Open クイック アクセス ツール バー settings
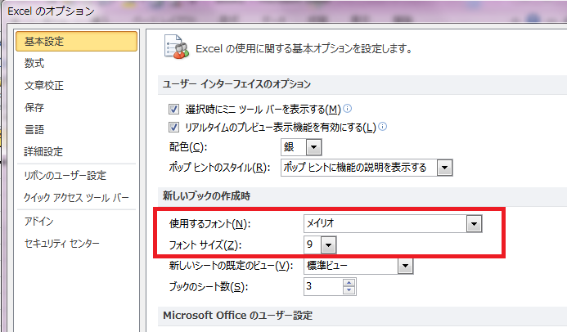The image size is (567, 332). point(76,198)
